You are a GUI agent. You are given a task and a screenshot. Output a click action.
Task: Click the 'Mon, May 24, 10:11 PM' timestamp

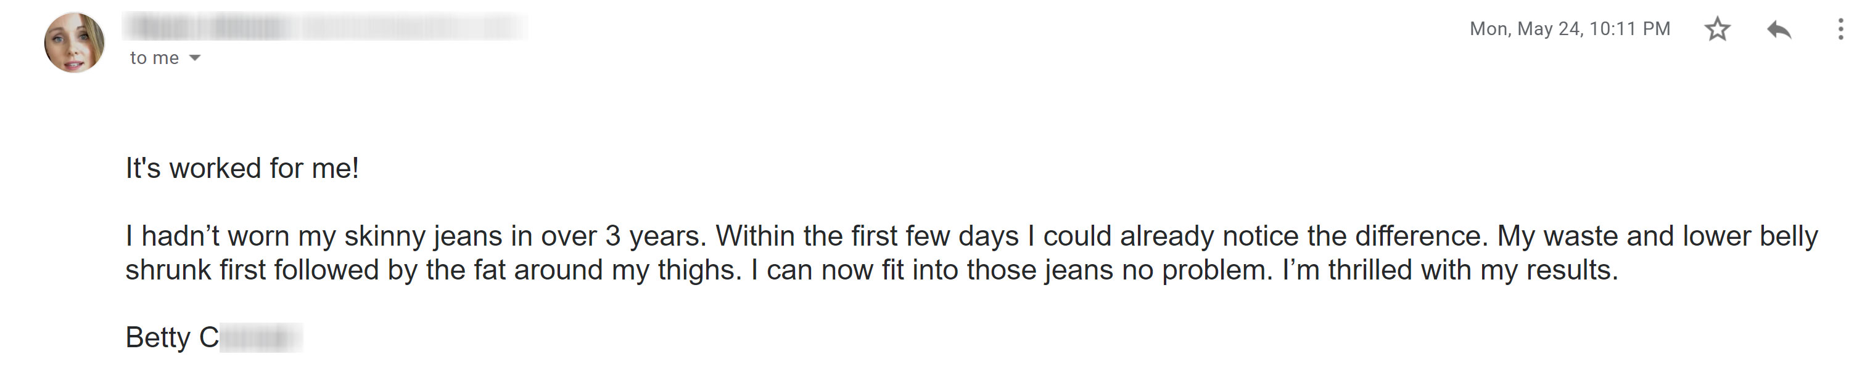pos(1570,29)
